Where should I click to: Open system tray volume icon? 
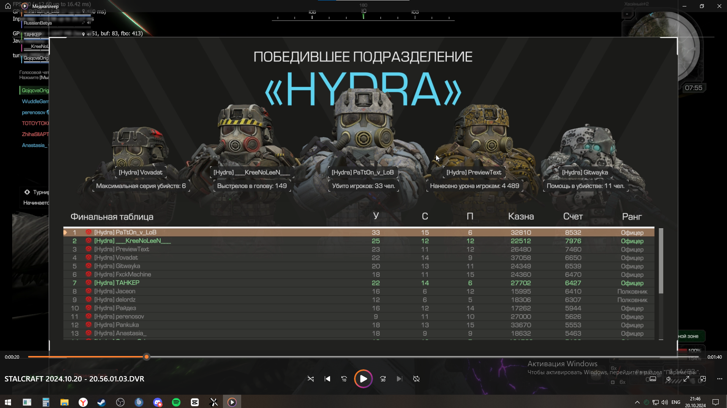pyautogui.click(x=665, y=402)
